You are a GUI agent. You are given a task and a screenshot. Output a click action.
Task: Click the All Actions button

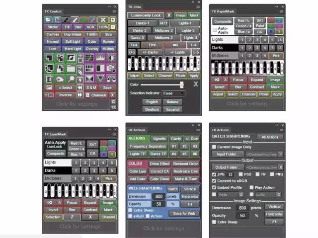(270, 137)
